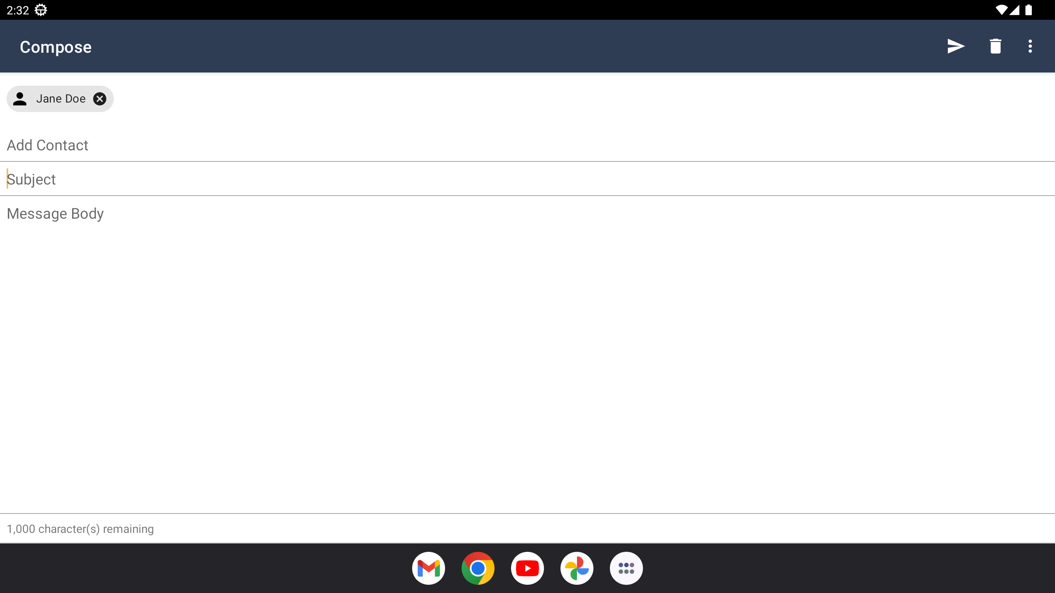Tap the characters remaining counter
The height and width of the screenshot is (593, 1055).
click(80, 529)
